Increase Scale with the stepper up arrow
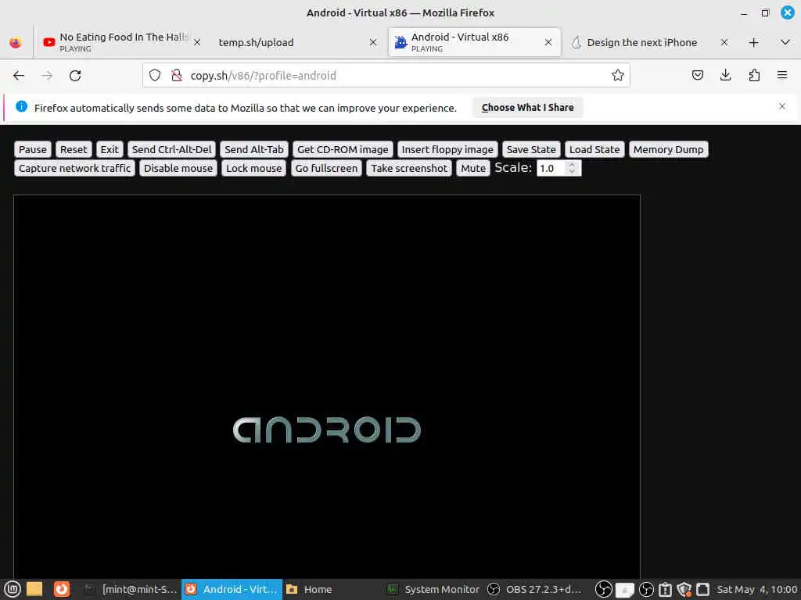The height and width of the screenshot is (600, 801). pos(572,165)
